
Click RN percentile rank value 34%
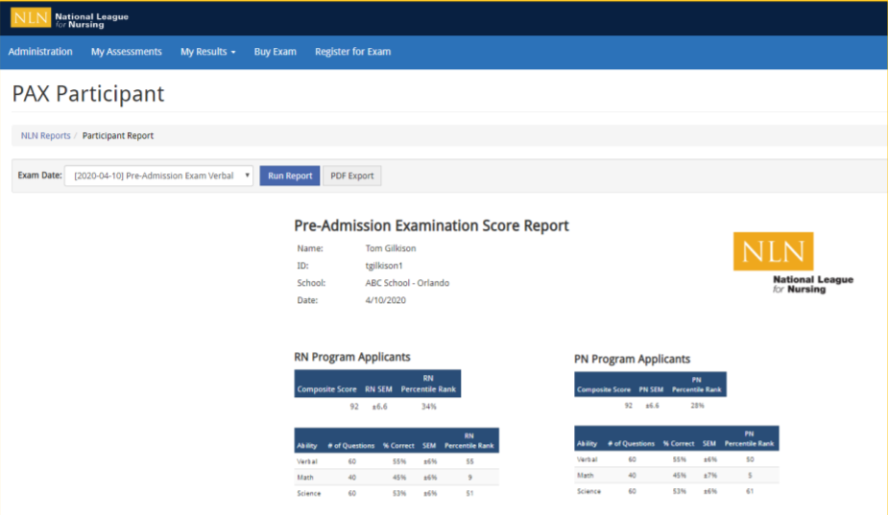point(429,407)
